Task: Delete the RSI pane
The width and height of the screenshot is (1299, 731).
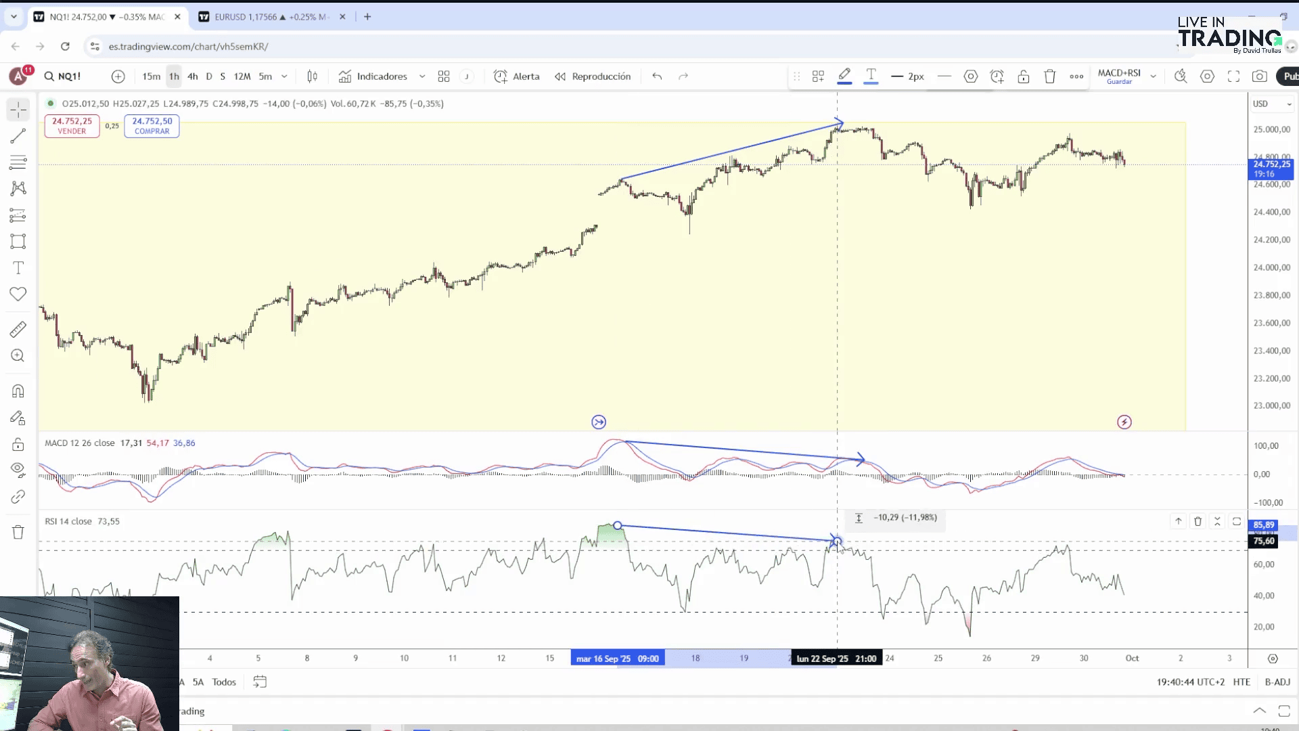Action: [1198, 521]
